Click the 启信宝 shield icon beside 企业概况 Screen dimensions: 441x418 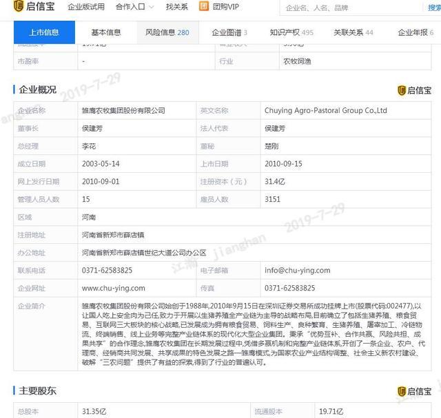click(402, 90)
